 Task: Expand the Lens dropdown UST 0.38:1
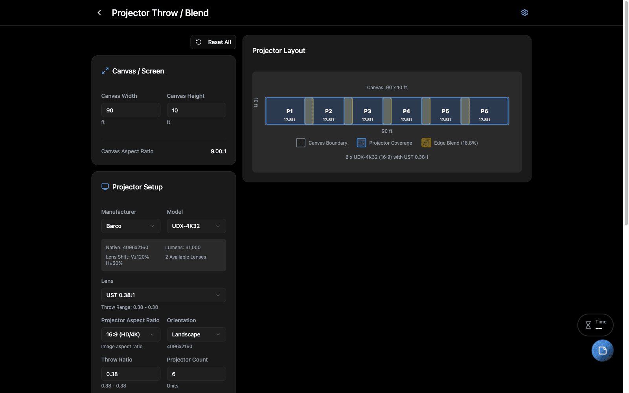pyautogui.click(x=164, y=295)
